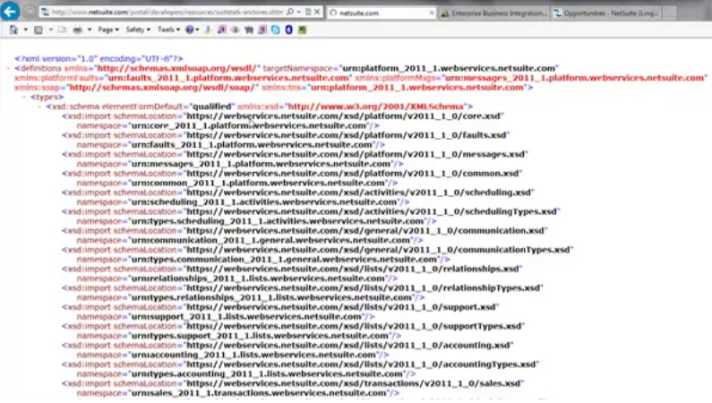Switch to the netsuite.com tab
The height and width of the screenshot is (403, 712).
pyautogui.click(x=381, y=13)
